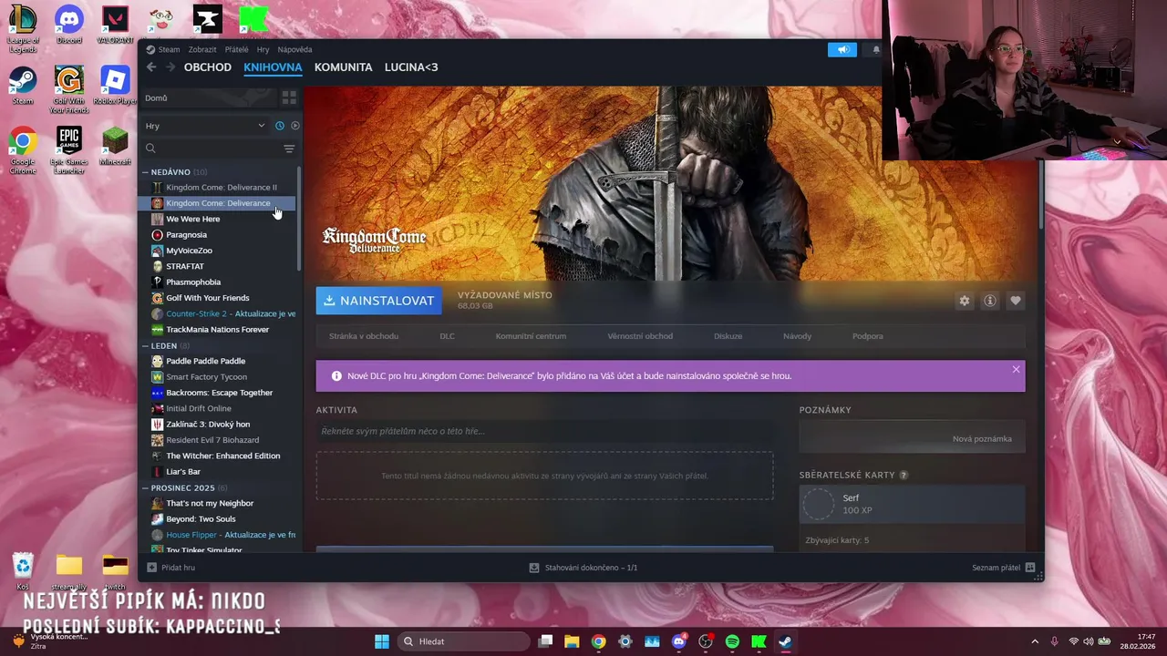Open Spotify from the taskbar
The width and height of the screenshot is (1167, 656).
(732, 641)
